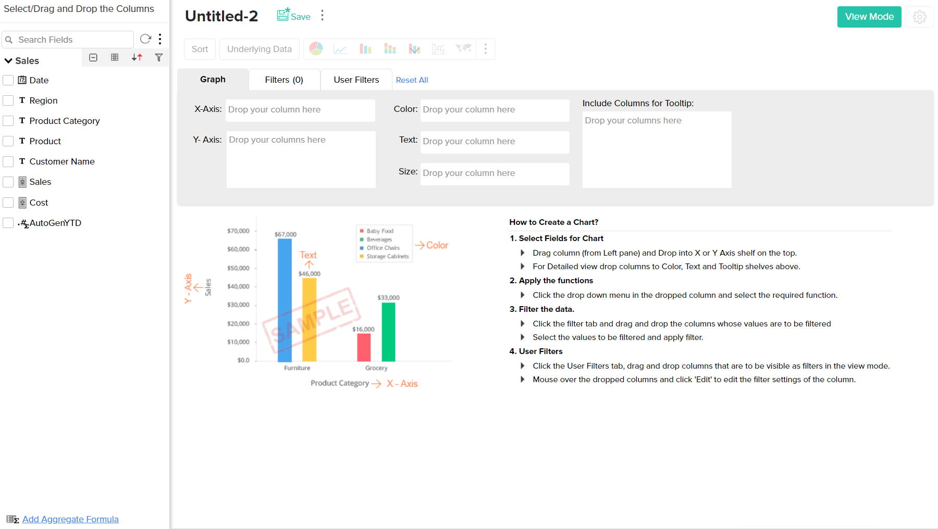Open the overflow menu after the chart icons
Screen dimensions: 938x529
click(x=486, y=48)
